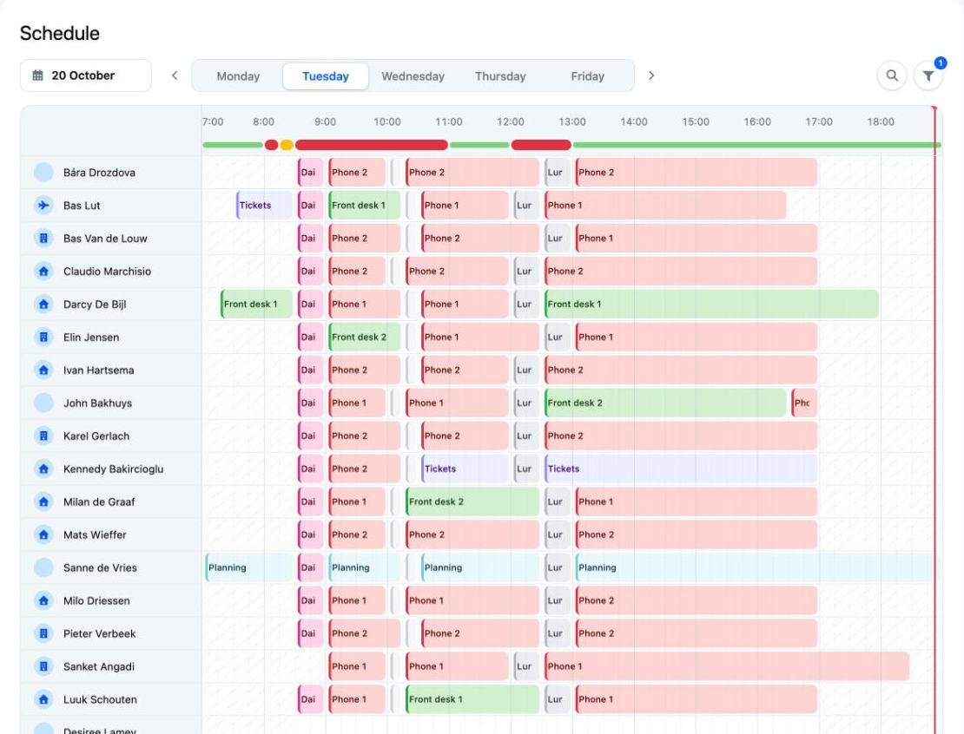Image resolution: width=964 pixels, height=734 pixels.
Task: Click Bára Drozdova's blank avatar circle
Action: [x=43, y=173]
